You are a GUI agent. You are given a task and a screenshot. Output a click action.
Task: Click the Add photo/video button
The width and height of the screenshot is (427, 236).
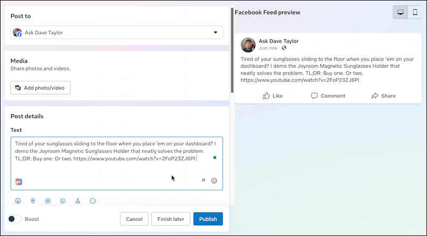click(x=40, y=88)
